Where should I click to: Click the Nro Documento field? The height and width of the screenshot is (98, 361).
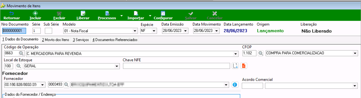[14, 31]
